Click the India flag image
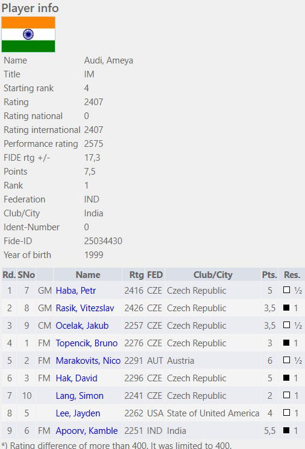This screenshot has height=449, width=305. click(x=28, y=34)
